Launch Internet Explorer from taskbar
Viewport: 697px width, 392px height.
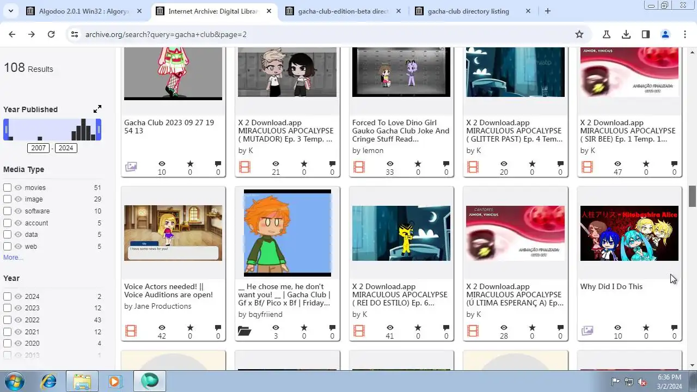(x=49, y=381)
